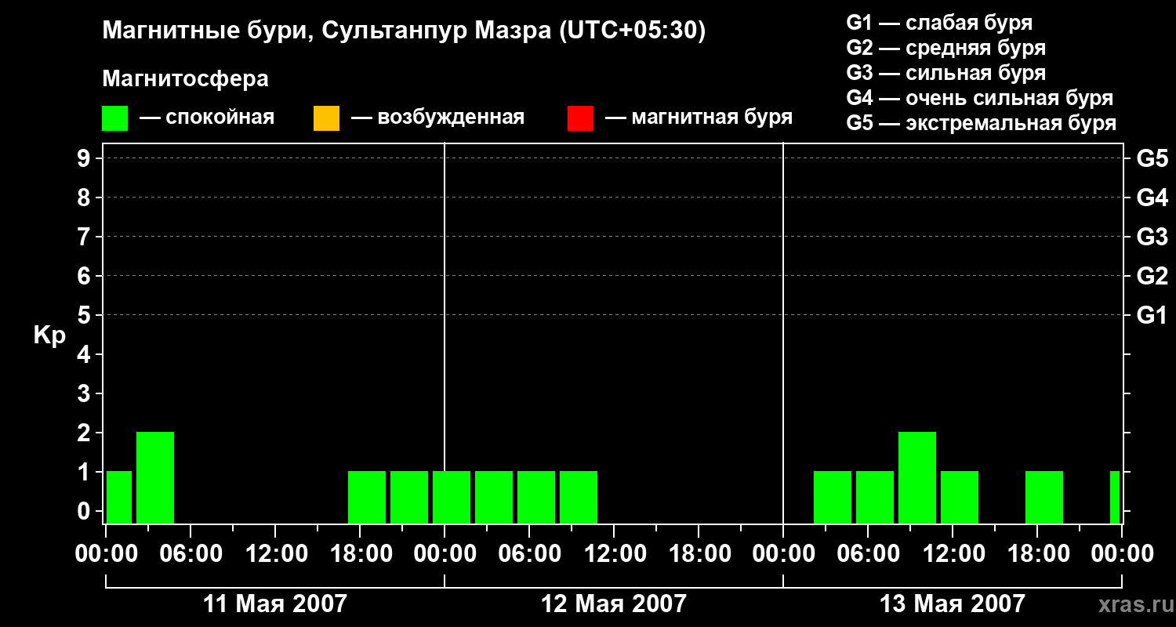Select the '13 Мая 2007' date label
This screenshot has width=1176, height=627.
pos(953,603)
